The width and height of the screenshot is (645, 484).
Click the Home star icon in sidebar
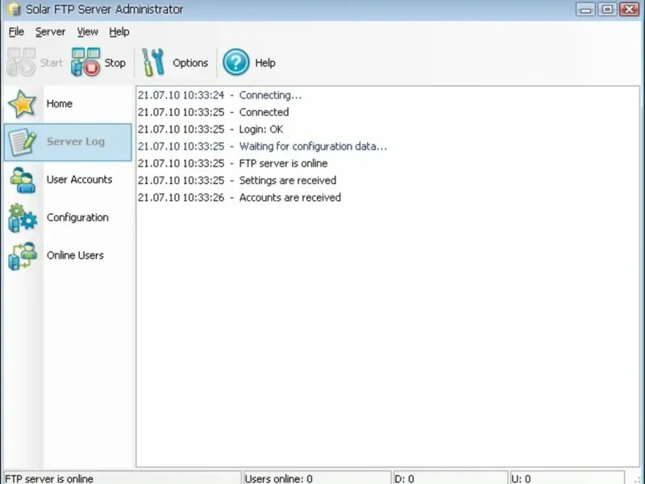22,104
